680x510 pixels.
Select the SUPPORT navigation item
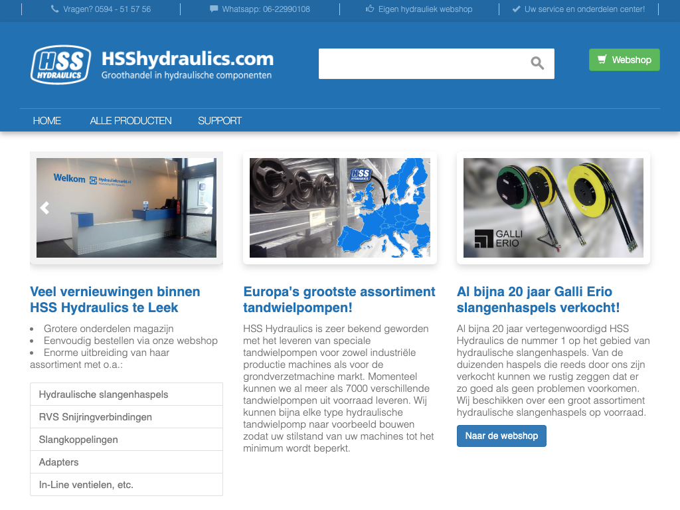[220, 121]
